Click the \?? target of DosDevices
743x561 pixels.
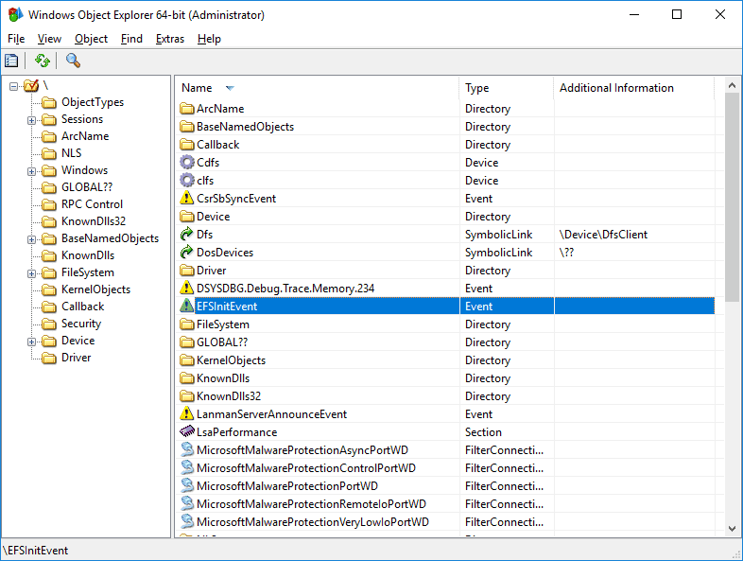coord(566,253)
